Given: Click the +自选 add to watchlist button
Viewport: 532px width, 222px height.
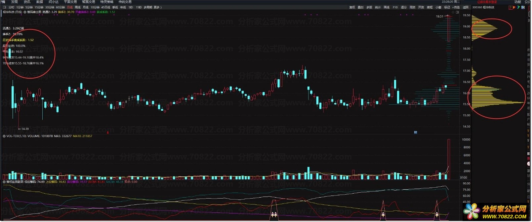Looking at the screenshot, I should [456, 7].
